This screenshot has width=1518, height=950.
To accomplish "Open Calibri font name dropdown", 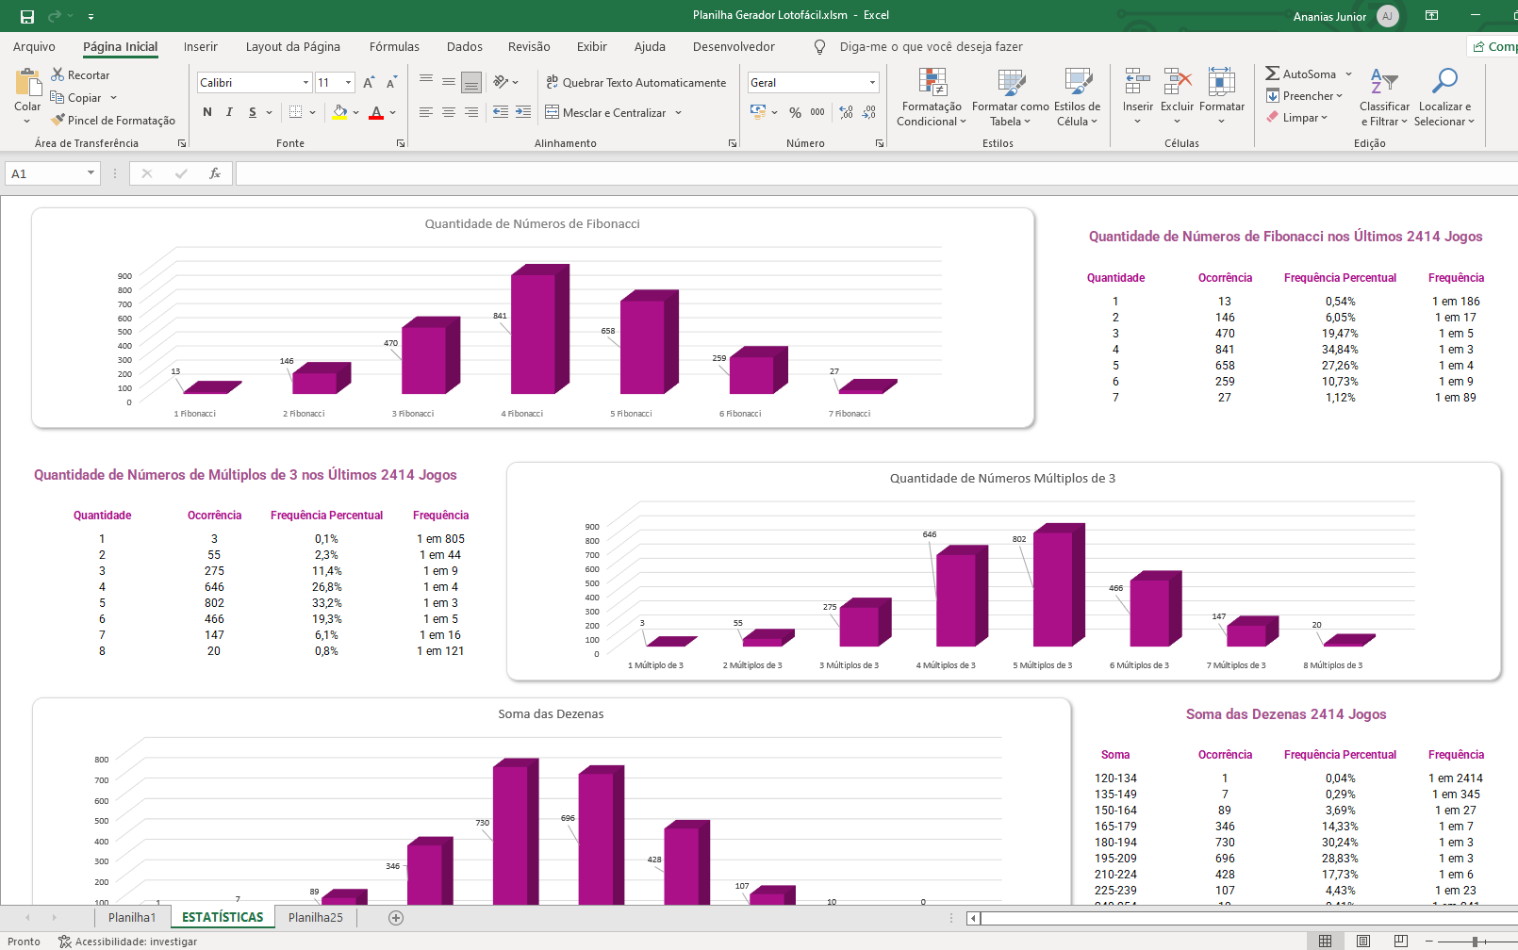I will point(305,83).
